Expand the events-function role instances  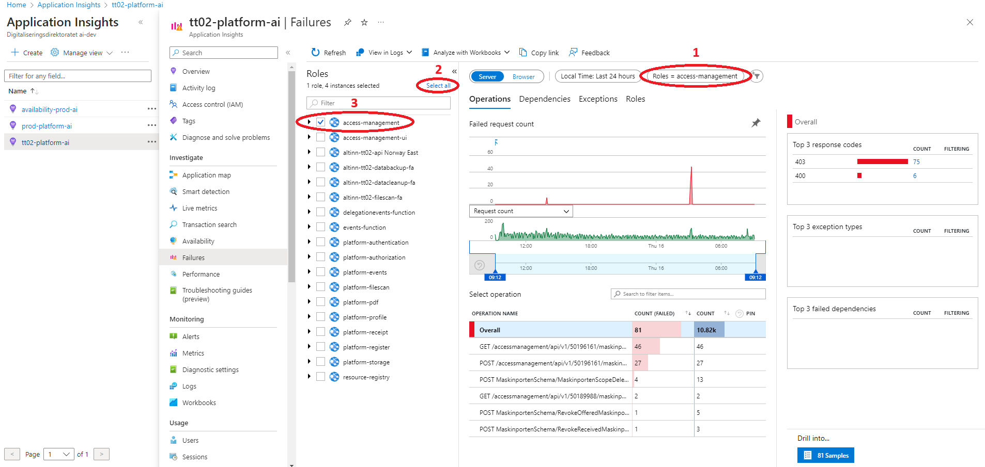309,227
